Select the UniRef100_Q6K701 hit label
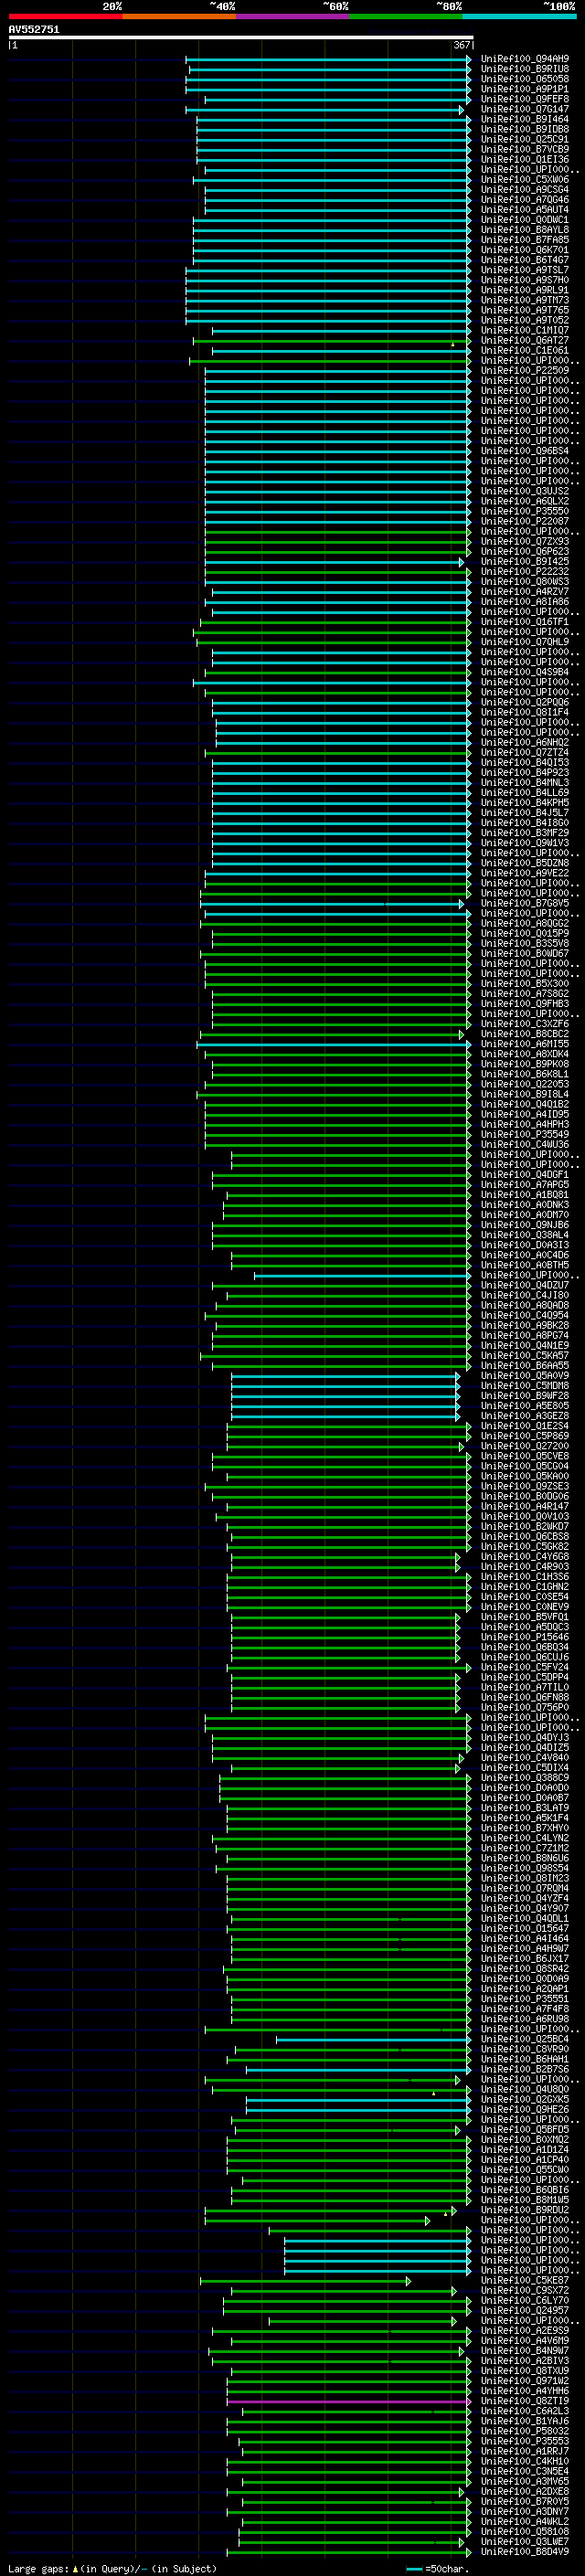The width and height of the screenshot is (585, 2576). [525, 250]
